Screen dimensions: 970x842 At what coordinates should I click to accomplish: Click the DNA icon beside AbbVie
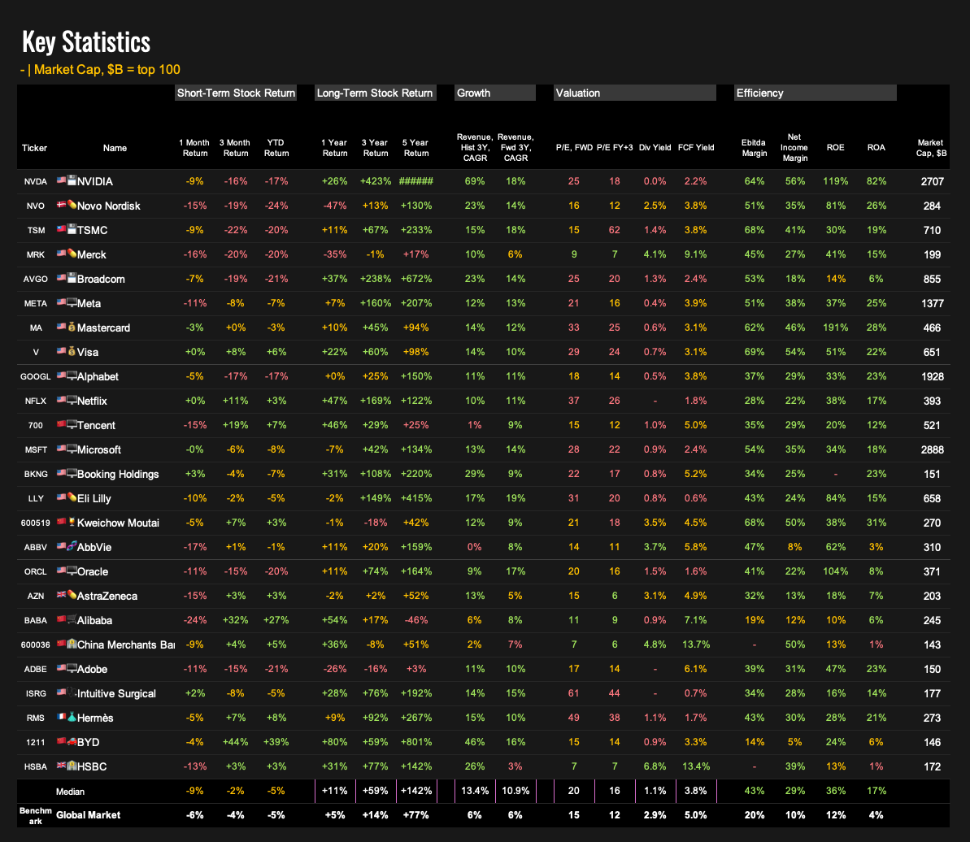point(72,546)
